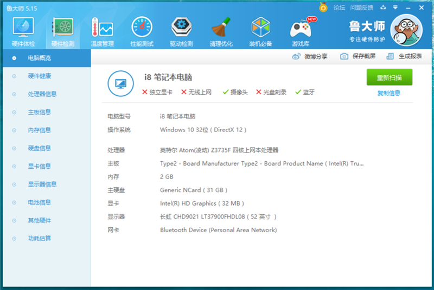Click the 电脑型号 model value row
The image size is (434, 290).
178,116
